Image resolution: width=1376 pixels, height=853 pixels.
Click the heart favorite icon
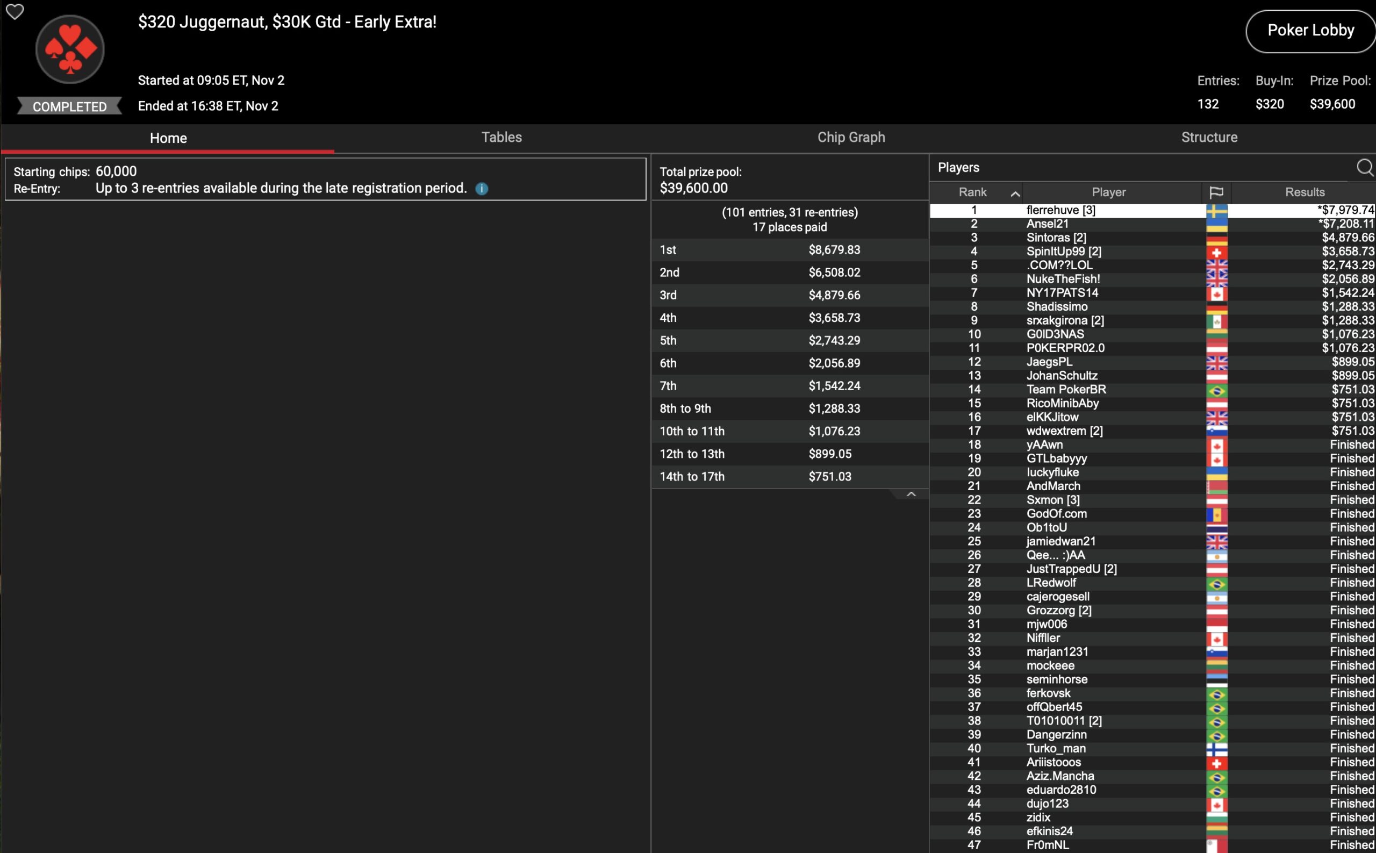14,11
